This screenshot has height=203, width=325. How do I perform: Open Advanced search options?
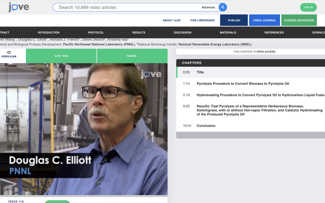click(x=208, y=7)
